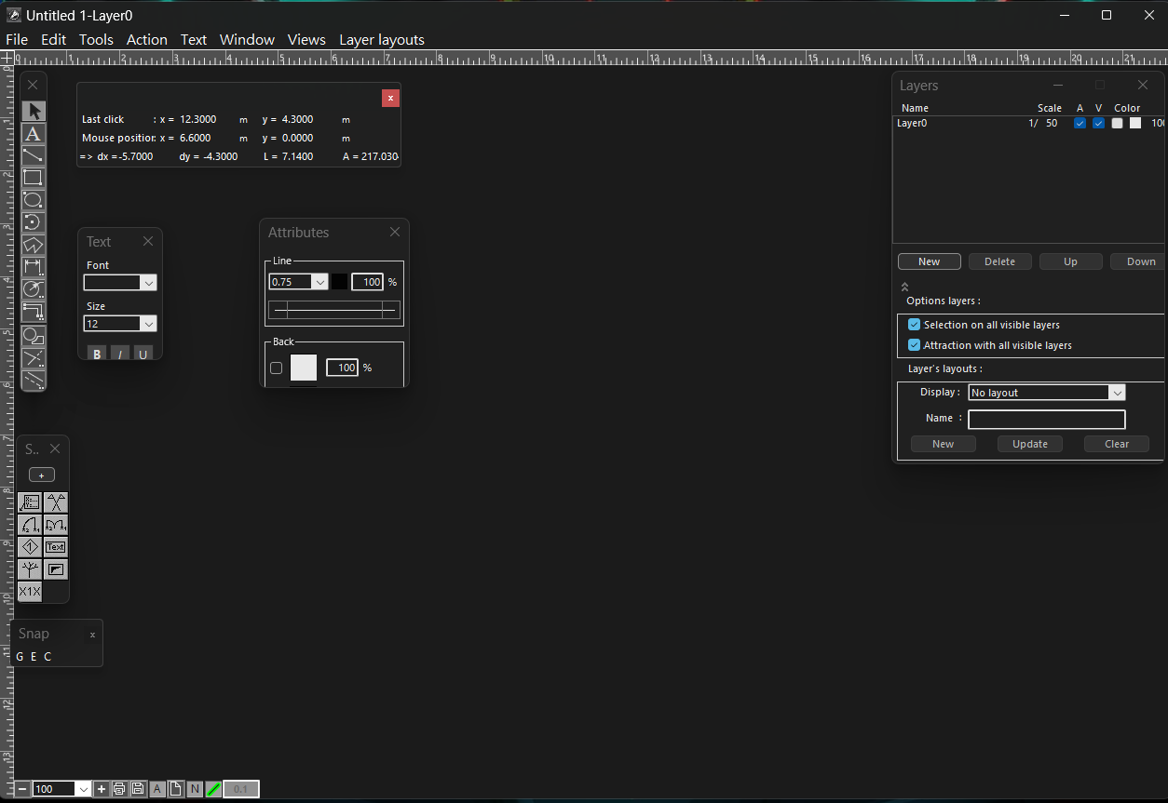The image size is (1168, 803).
Task: Click the save icon in the status bar
Action: tap(138, 788)
